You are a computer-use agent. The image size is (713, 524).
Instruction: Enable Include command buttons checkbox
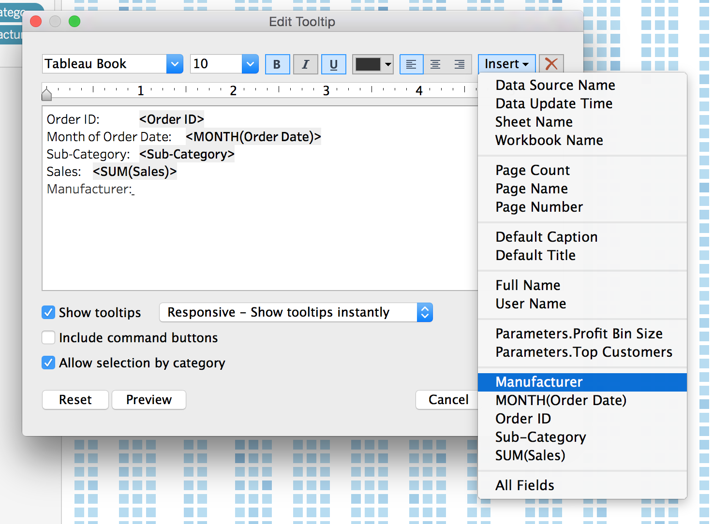(48, 337)
